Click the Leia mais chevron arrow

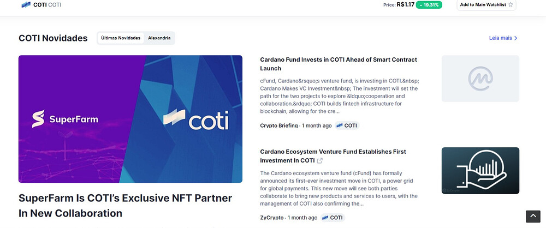[516, 38]
